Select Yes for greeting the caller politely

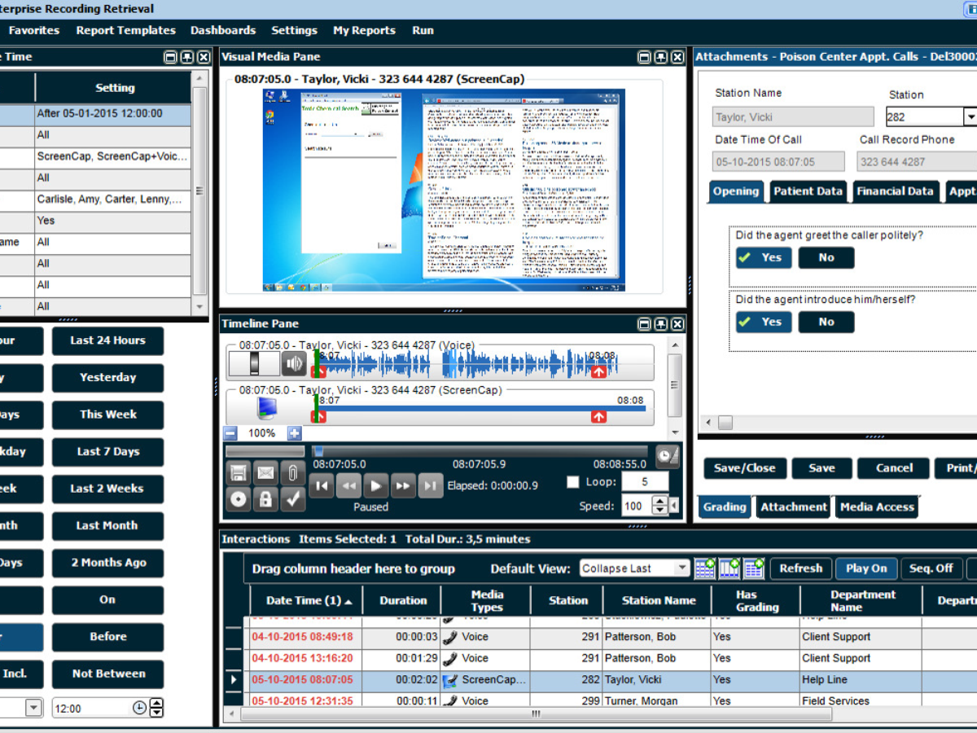click(763, 257)
